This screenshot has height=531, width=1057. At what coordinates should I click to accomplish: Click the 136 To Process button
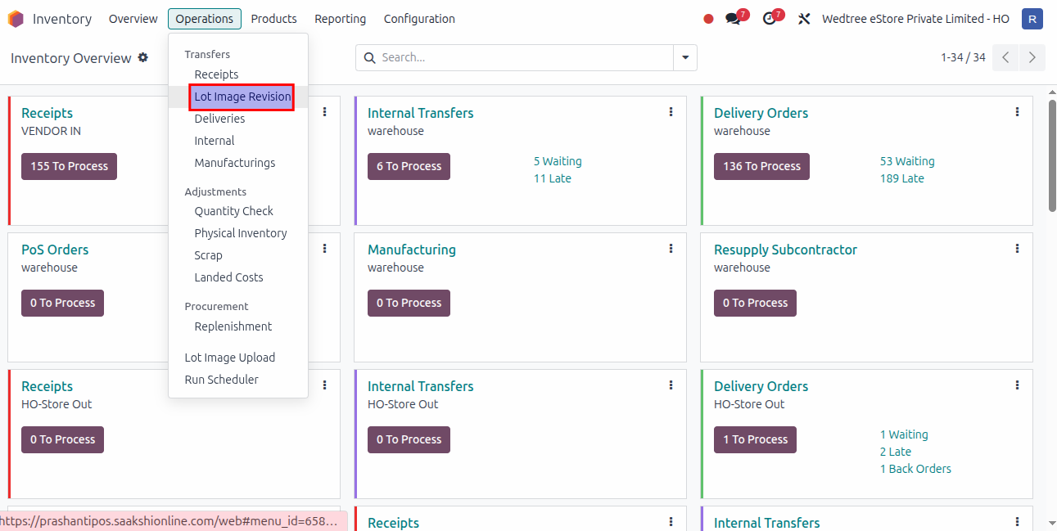[761, 166]
